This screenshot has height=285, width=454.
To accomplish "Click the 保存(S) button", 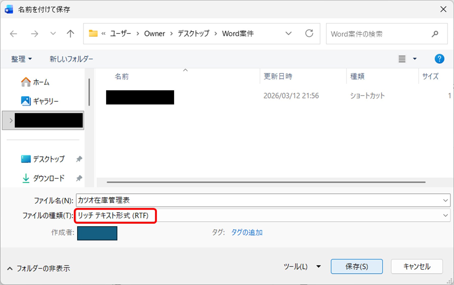I will [x=356, y=267].
